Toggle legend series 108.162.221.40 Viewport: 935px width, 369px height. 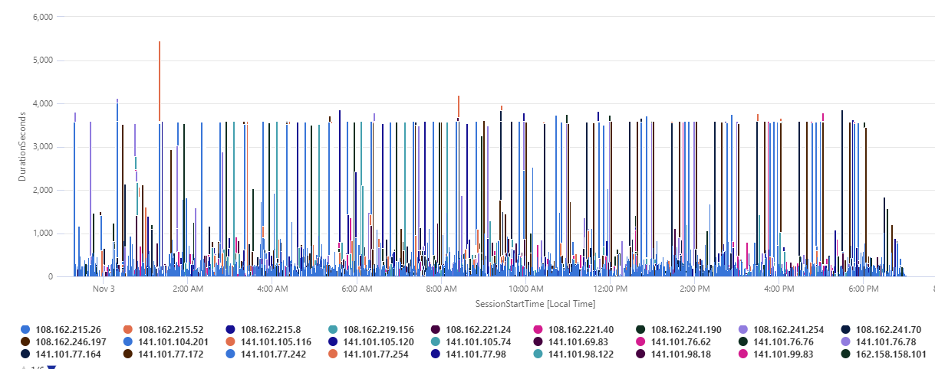pos(574,329)
